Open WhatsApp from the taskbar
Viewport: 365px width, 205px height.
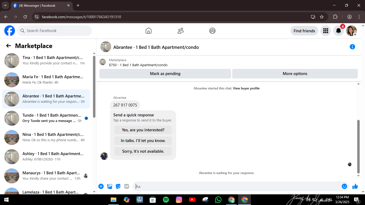tap(218, 200)
